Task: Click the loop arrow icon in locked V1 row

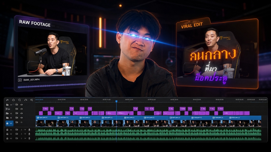Action: [22, 122]
